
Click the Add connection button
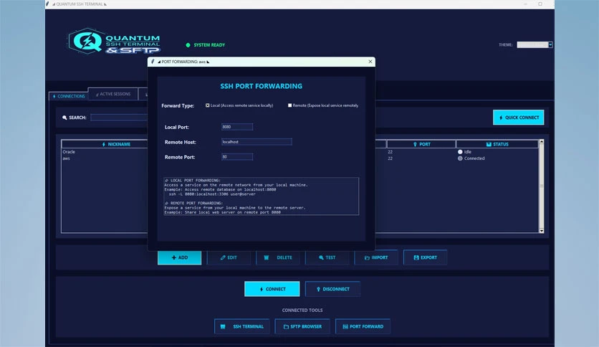click(x=180, y=257)
